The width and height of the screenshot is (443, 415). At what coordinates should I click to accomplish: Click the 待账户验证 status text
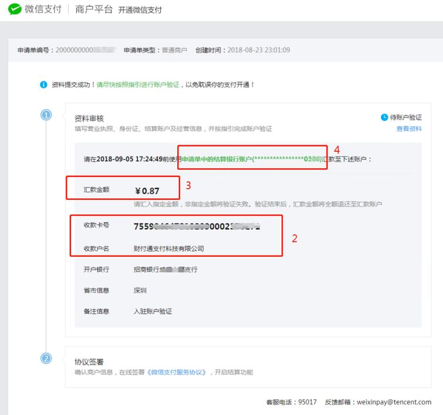tap(405, 117)
